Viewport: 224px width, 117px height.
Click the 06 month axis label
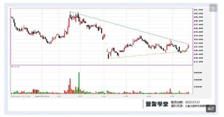point(149,96)
